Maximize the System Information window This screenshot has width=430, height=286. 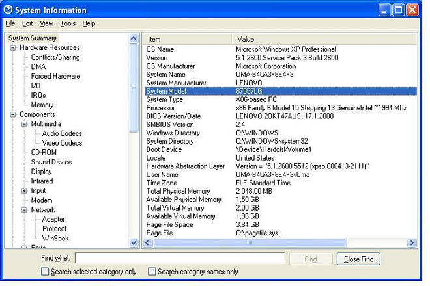tap(398, 10)
